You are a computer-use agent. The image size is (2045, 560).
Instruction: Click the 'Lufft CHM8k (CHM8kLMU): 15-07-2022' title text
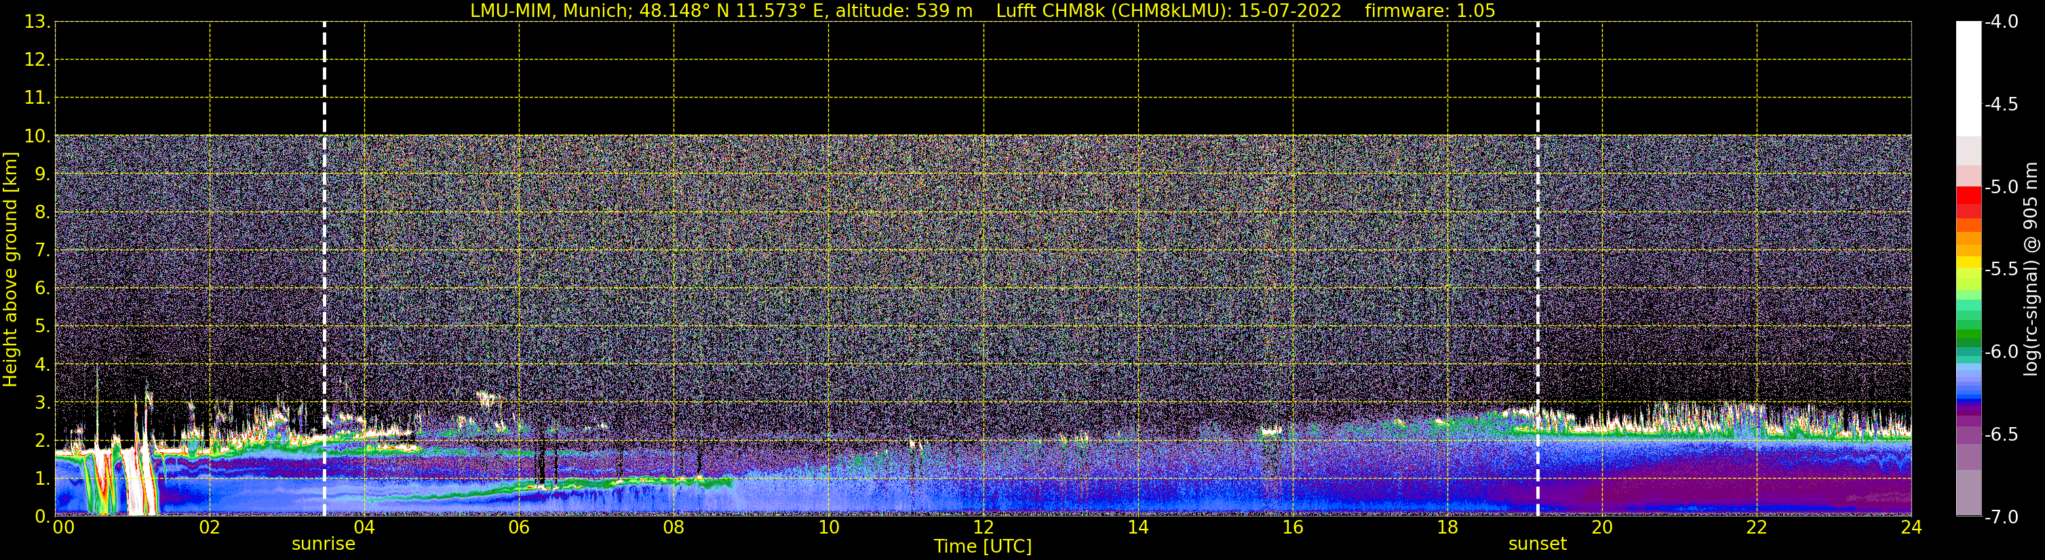coord(1169,11)
